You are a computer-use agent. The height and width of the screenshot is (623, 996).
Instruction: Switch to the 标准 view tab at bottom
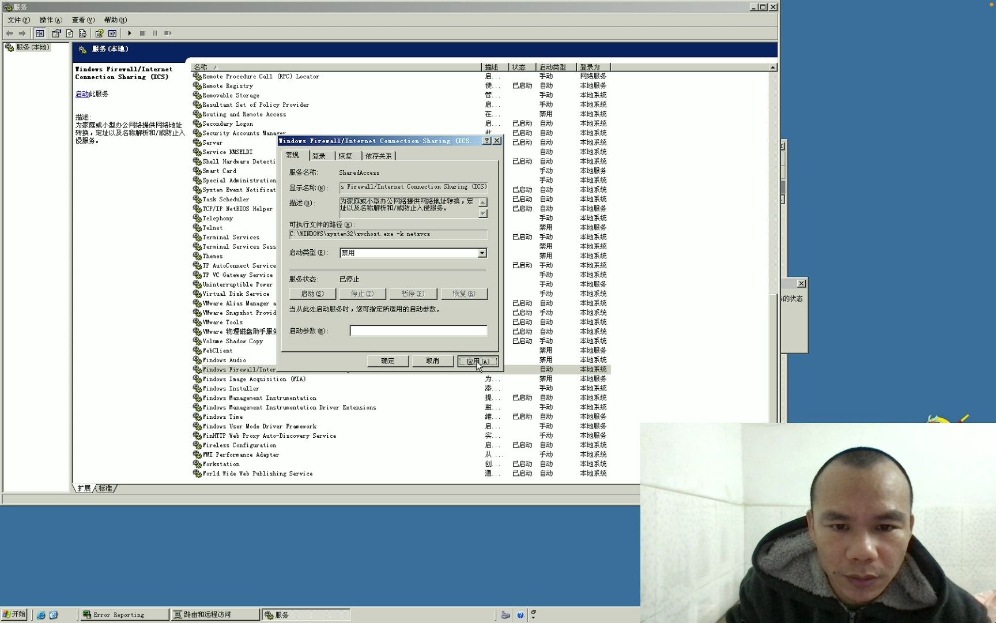click(105, 489)
